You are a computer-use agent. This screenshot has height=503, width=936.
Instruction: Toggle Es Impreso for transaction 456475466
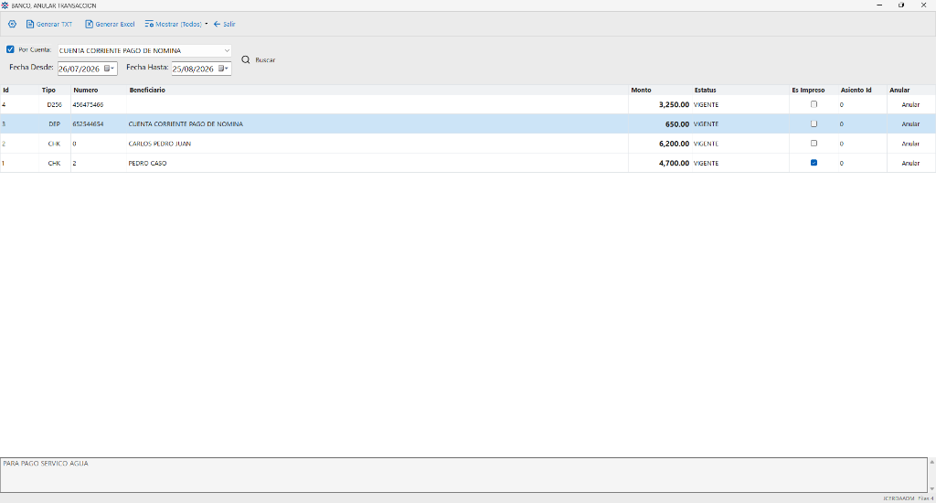pos(814,104)
